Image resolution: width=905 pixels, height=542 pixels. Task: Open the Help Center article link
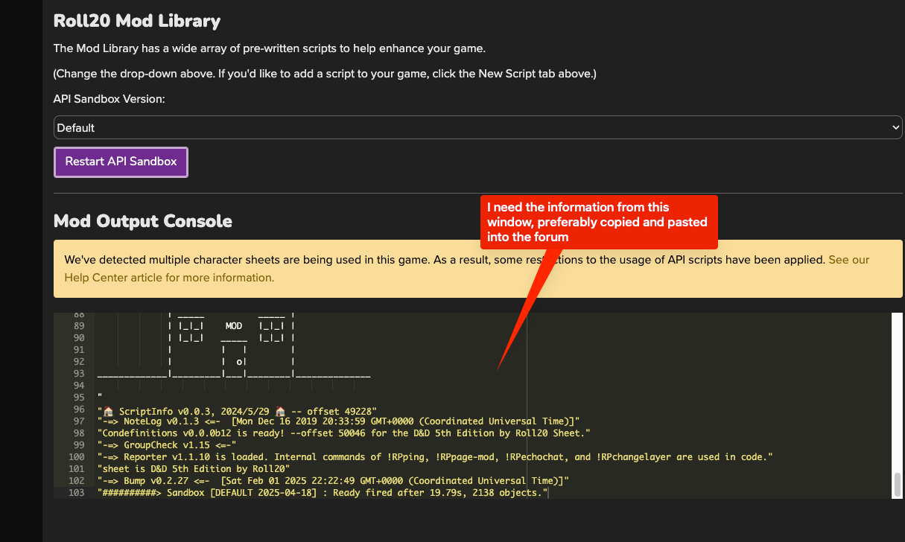tap(467, 269)
